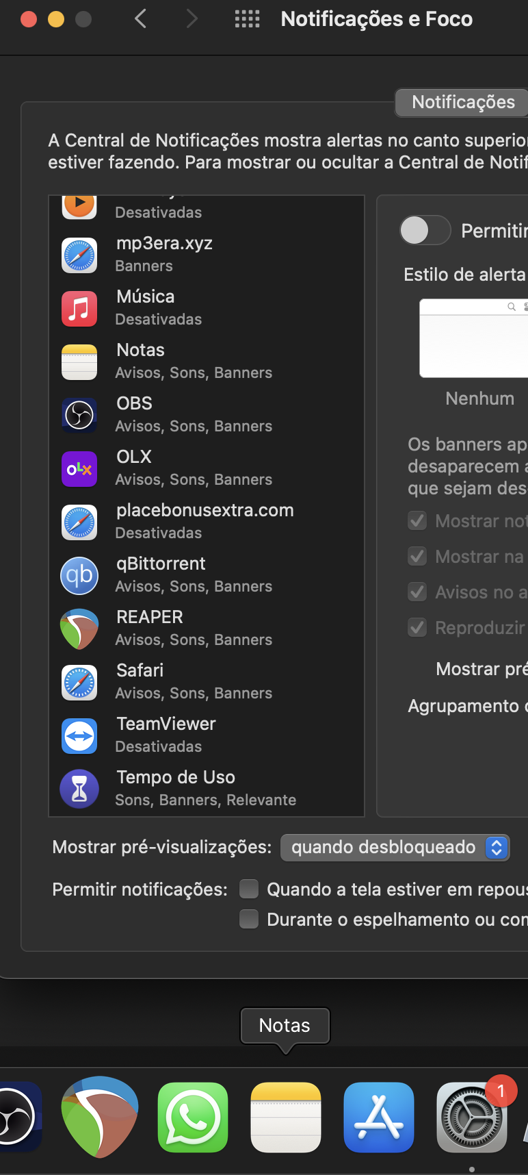Image resolution: width=528 pixels, height=1175 pixels.
Task: Select the Música app icon
Action: tap(79, 309)
